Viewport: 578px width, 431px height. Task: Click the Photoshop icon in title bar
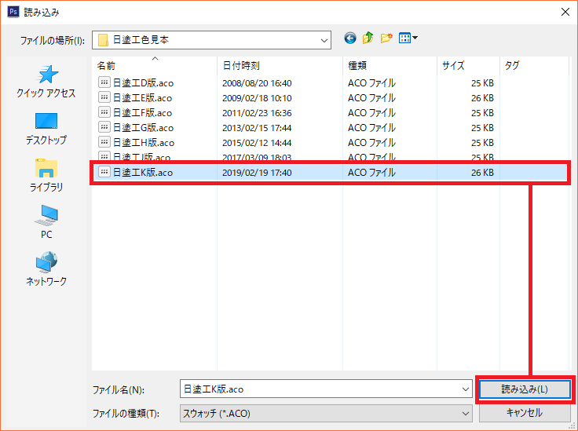[x=13, y=12]
